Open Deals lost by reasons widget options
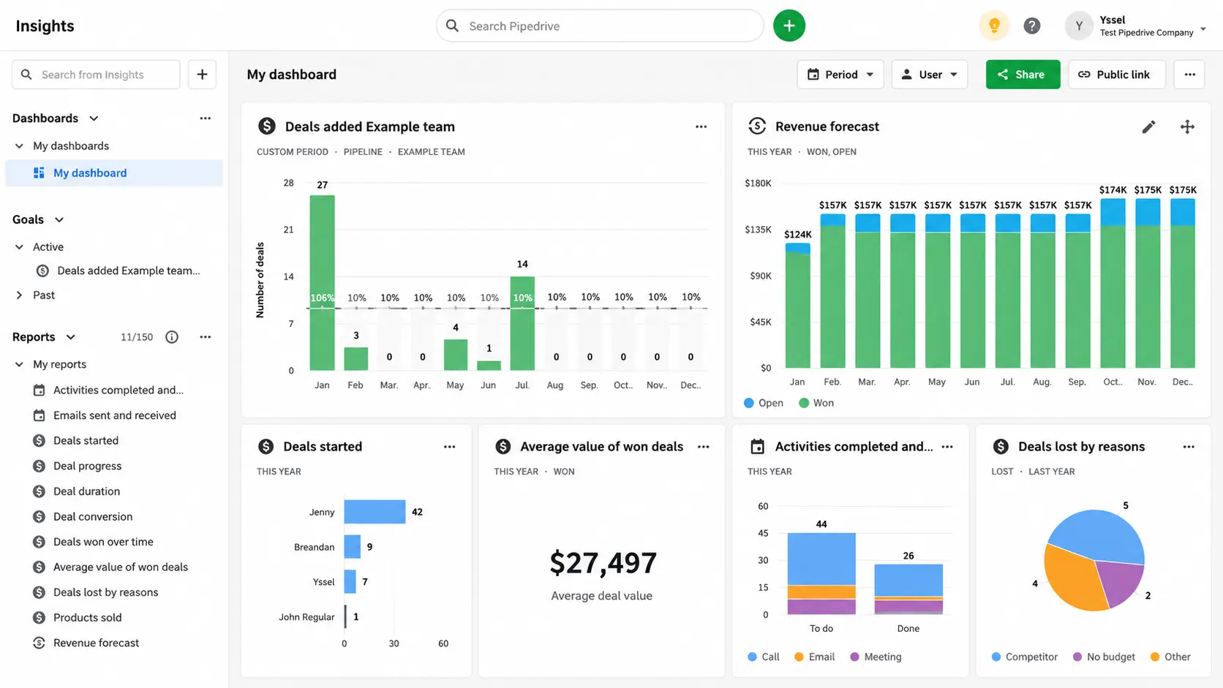Screen dimensions: 1223x688 pyautogui.click(x=1189, y=447)
